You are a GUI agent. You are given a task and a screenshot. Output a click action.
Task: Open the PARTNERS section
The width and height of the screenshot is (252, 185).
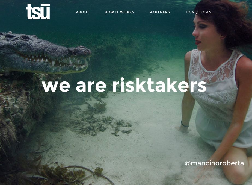tap(160, 12)
